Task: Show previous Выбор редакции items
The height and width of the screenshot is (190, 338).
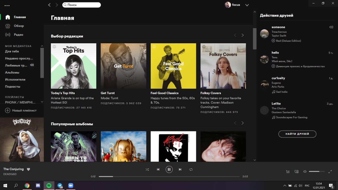Action: point(235,35)
